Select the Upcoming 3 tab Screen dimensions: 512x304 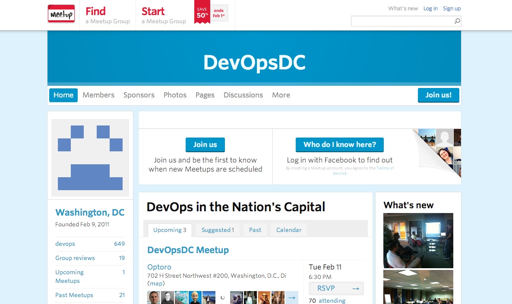170,230
